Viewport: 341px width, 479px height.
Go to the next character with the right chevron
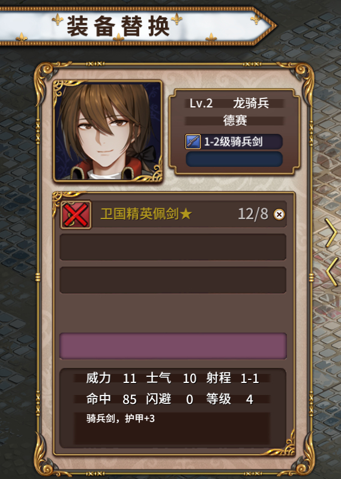331,233
